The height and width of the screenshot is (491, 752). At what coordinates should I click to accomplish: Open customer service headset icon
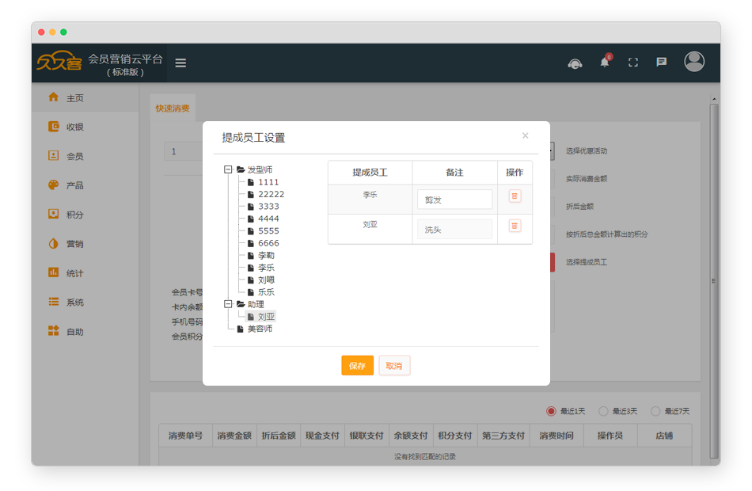575,63
